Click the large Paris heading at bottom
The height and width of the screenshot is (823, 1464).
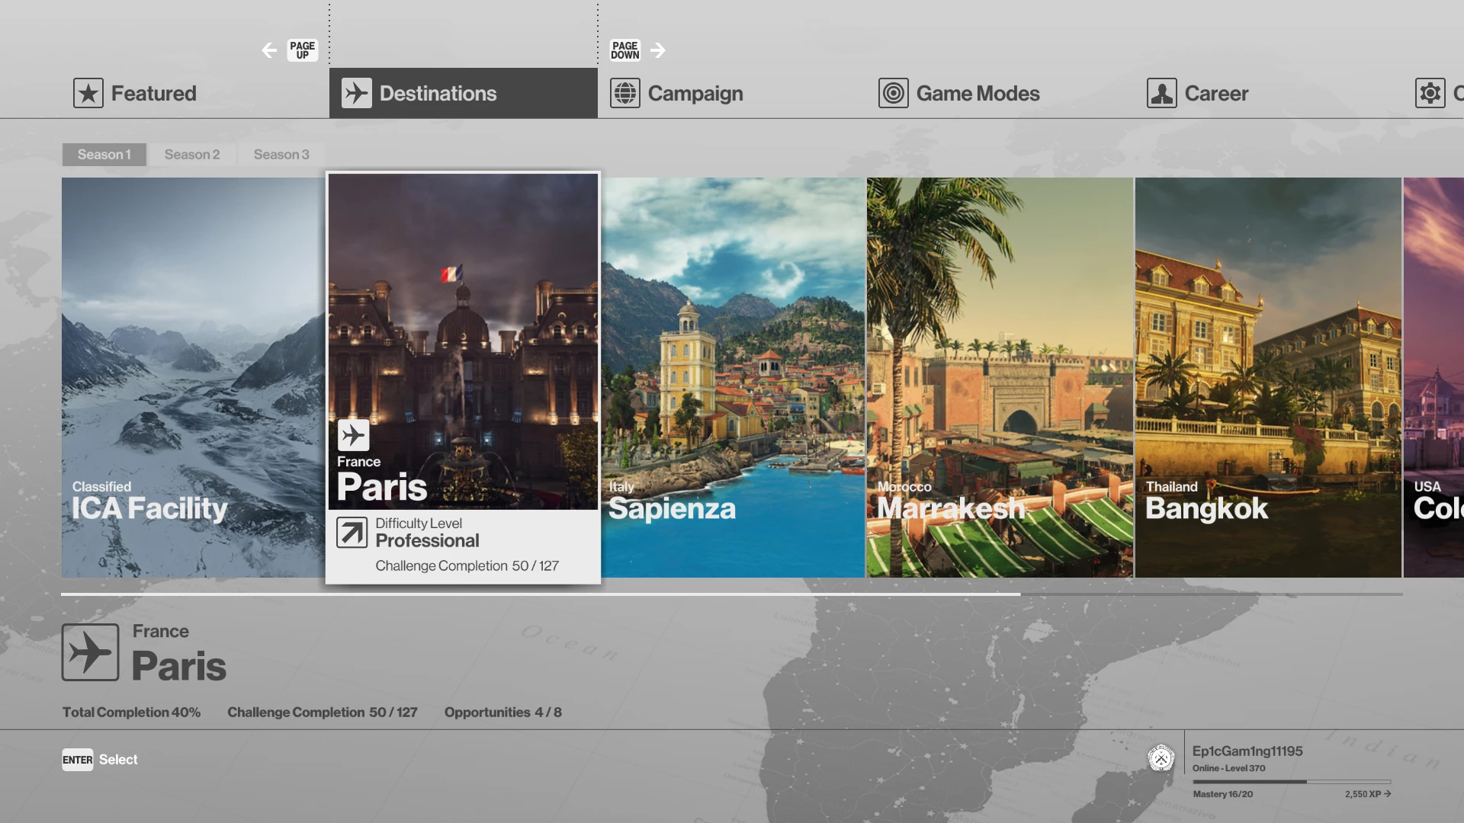point(179,666)
